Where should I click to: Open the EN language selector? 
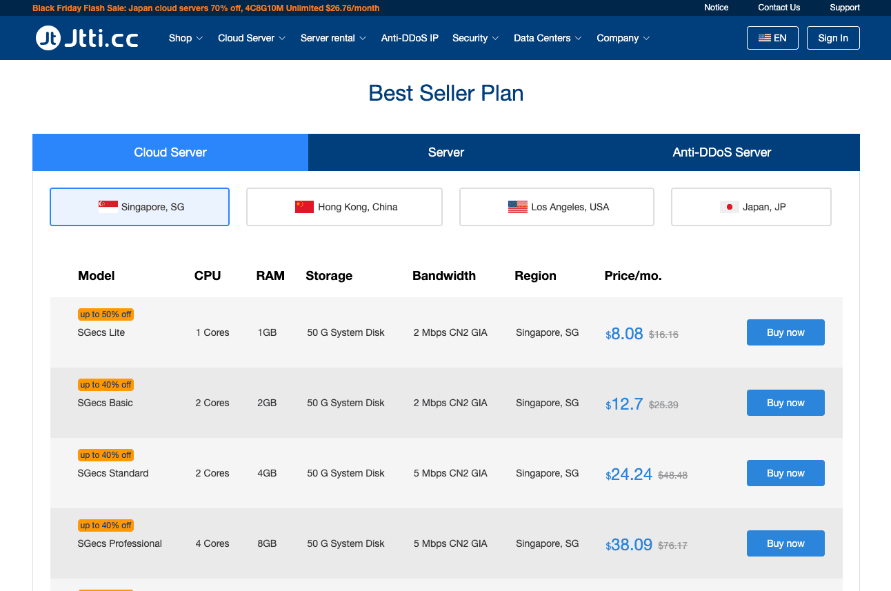(772, 38)
